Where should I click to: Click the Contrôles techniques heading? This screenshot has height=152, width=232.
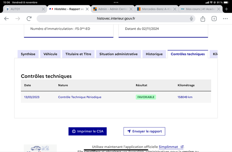click(x=46, y=76)
